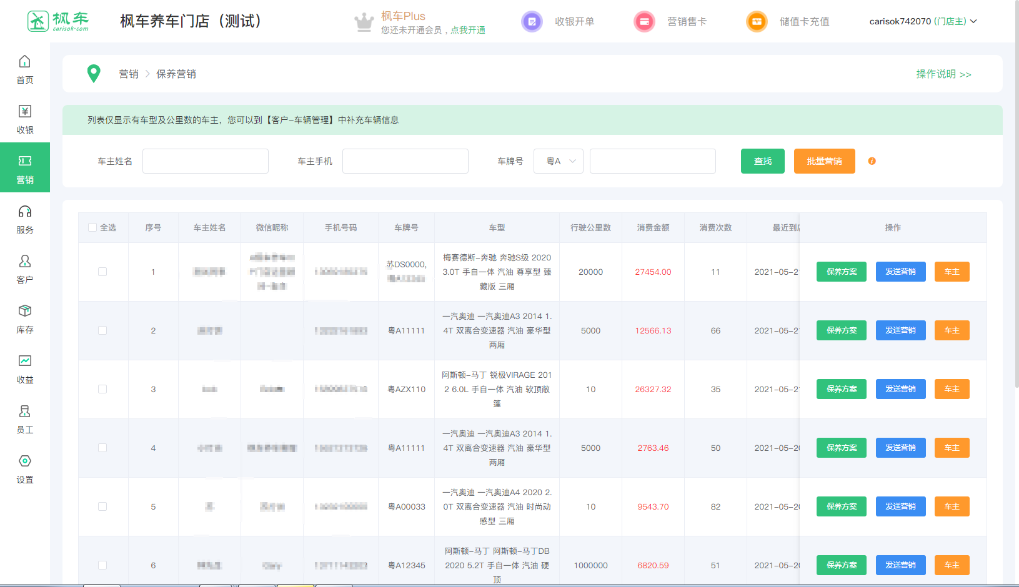Image resolution: width=1019 pixels, height=587 pixels.
Task: Open the 收益 revenue chart icon
Action: click(24, 362)
